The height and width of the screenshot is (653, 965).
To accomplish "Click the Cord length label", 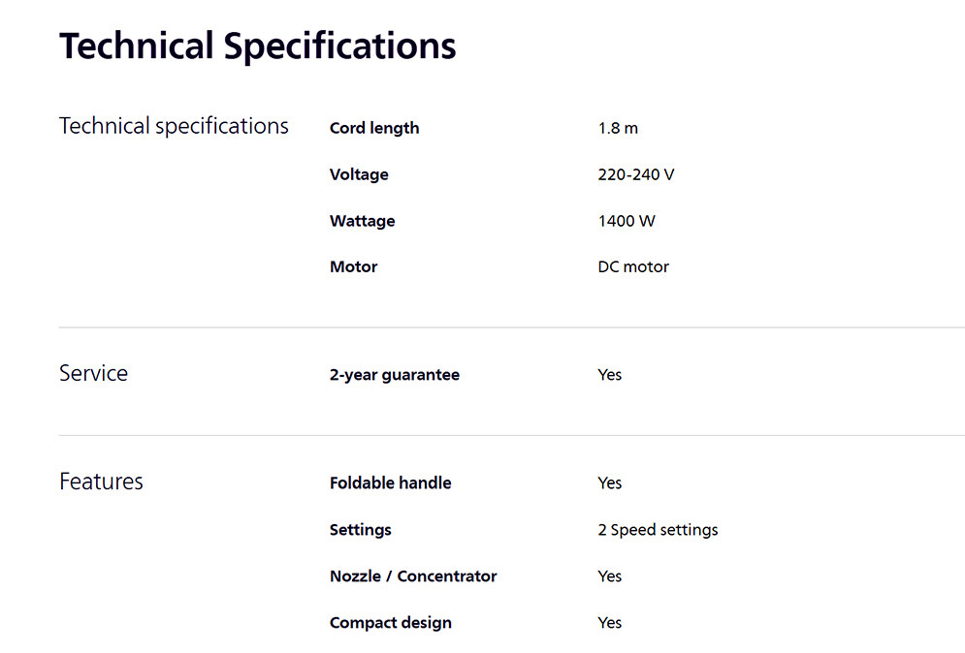I will pyautogui.click(x=374, y=128).
